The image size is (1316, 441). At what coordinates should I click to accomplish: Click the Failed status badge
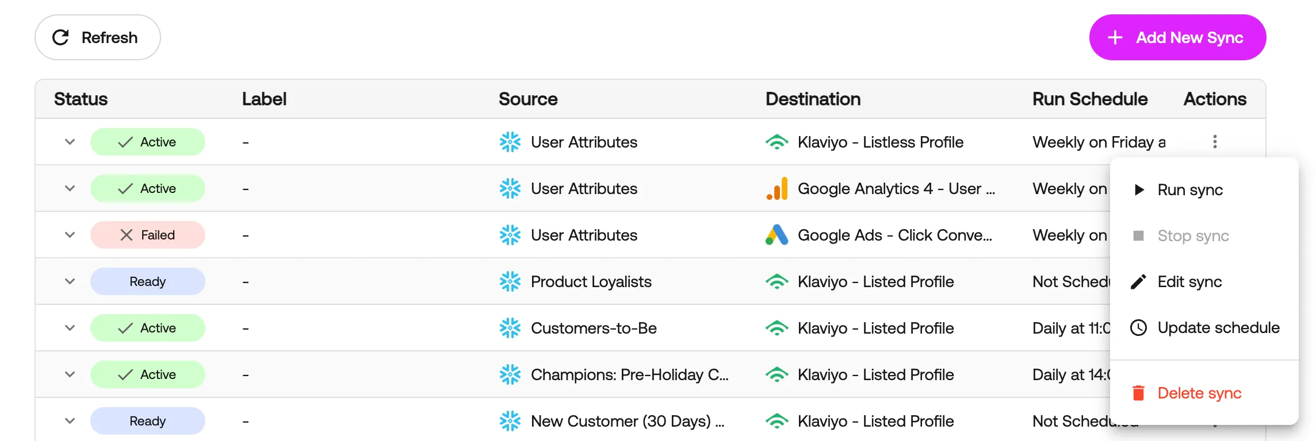click(148, 235)
